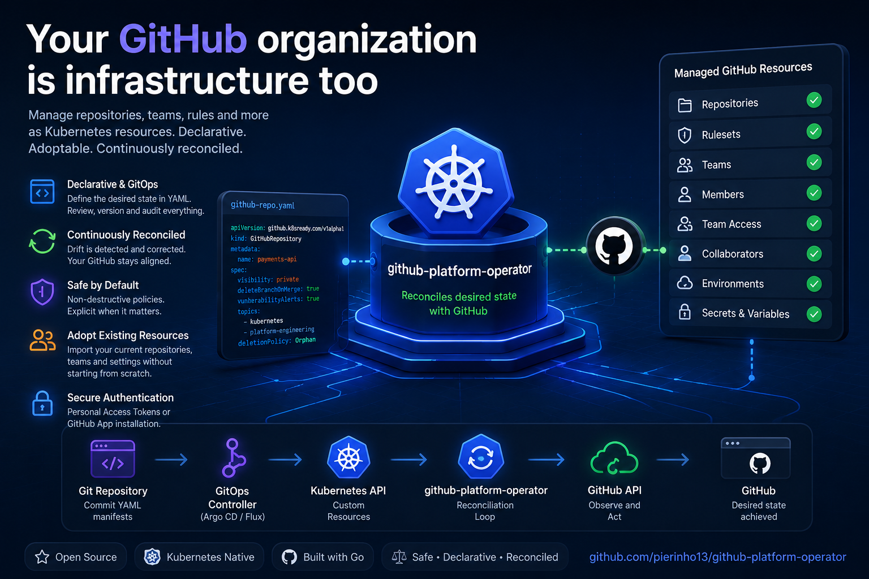
Task: Click the 'Reconciles desired state with GitHub' text
Action: (x=459, y=303)
